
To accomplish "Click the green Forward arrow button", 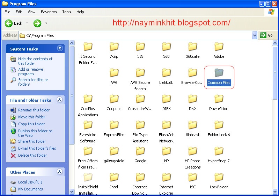I will point(37,23).
